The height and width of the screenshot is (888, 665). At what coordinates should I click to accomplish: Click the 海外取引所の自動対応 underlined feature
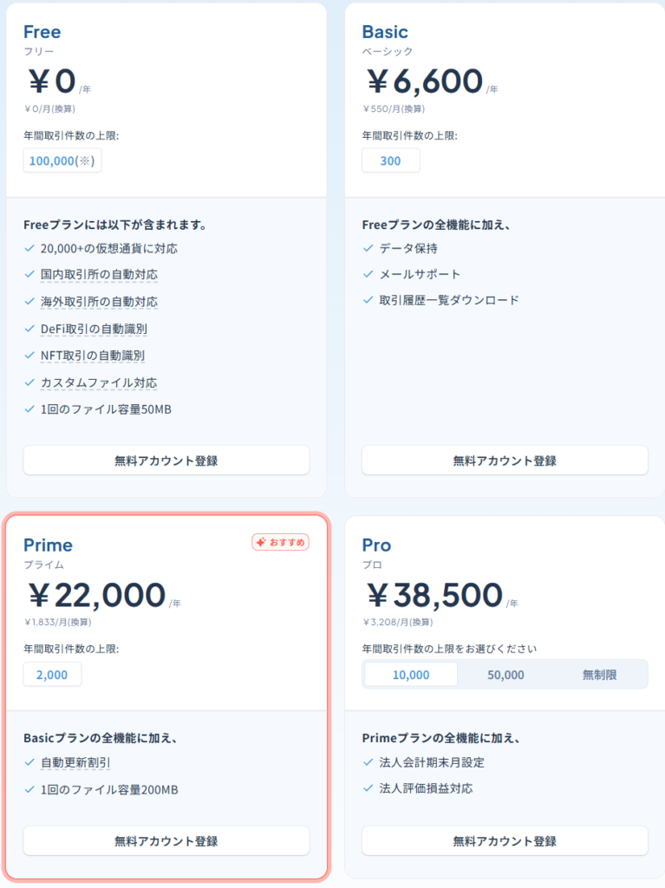(x=99, y=302)
